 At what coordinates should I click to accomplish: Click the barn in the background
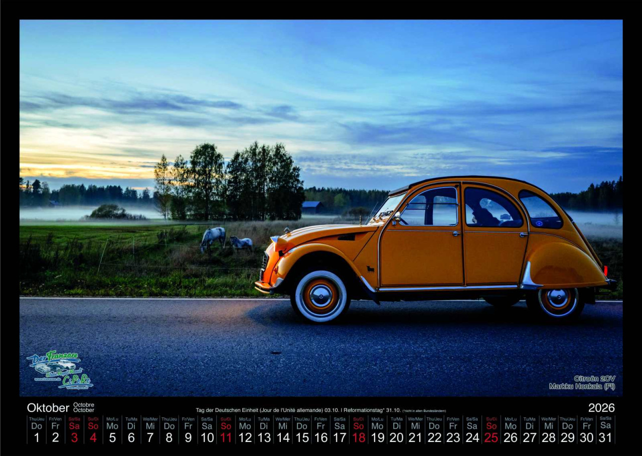pyautogui.click(x=312, y=207)
